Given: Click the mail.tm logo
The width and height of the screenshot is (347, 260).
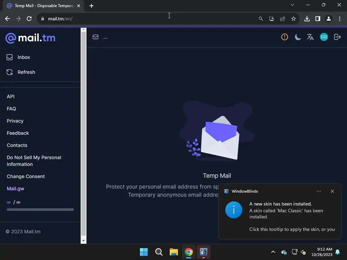Looking at the screenshot, I should pos(30,38).
